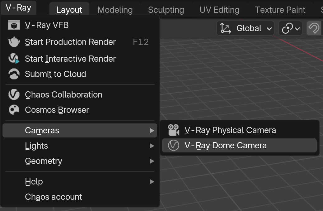This screenshot has height=211, width=323.
Task: Click the Submit to Cloud icon
Action: coord(14,74)
